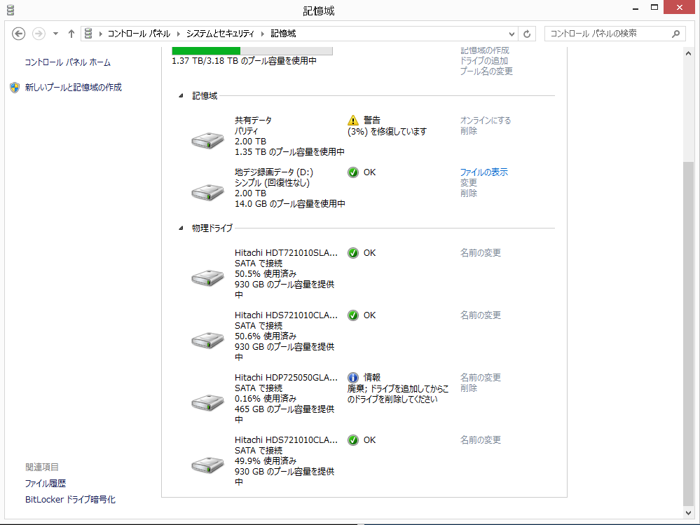700x525 pixels.
Task: Click the Hitachi HDT721010SLA drive icon
Action: pos(207,278)
